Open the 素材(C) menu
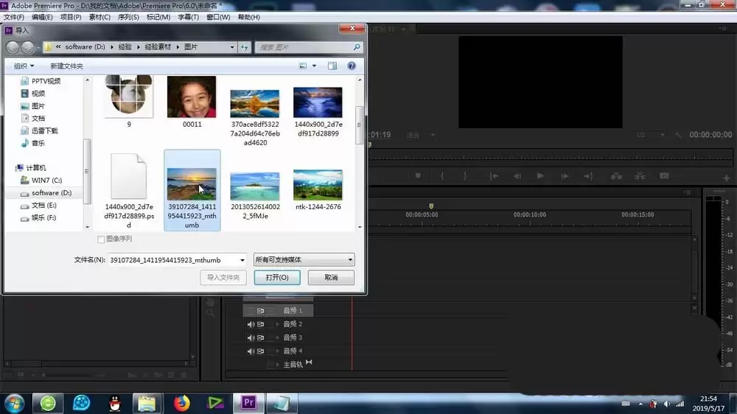The image size is (737, 414). pyautogui.click(x=99, y=17)
